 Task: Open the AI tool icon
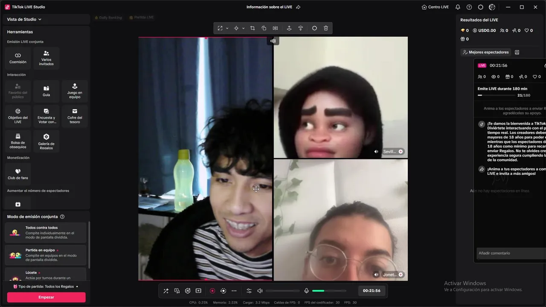[x=188, y=291]
